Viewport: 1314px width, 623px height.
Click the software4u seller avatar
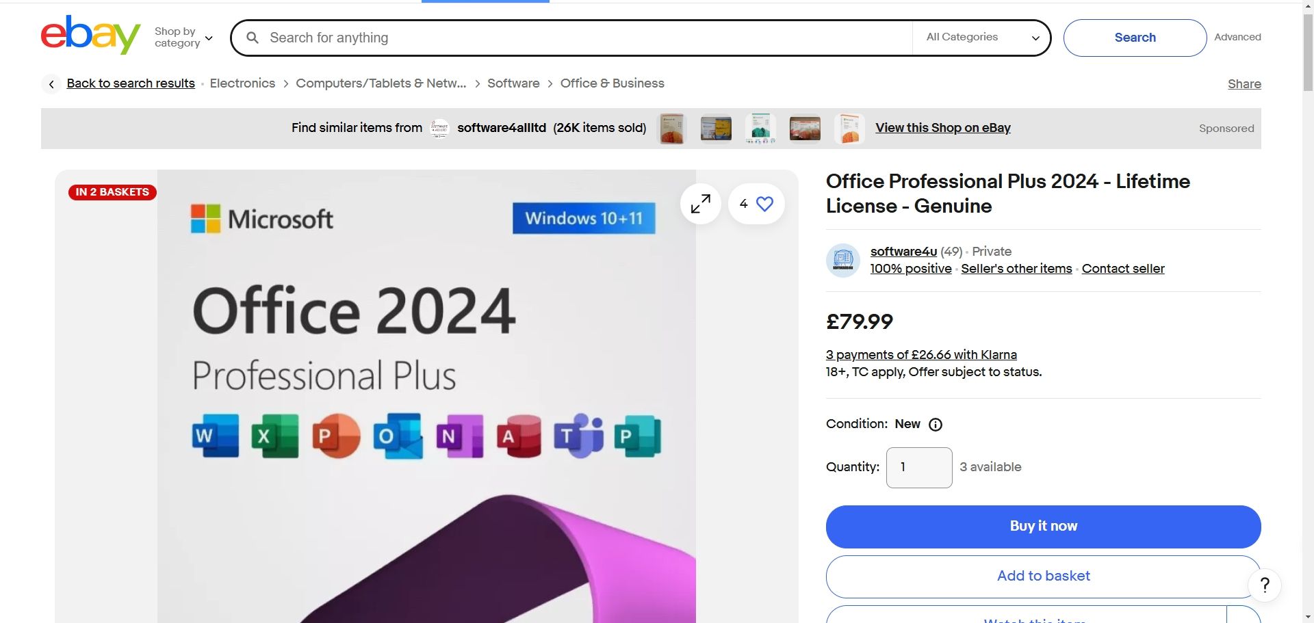843,260
